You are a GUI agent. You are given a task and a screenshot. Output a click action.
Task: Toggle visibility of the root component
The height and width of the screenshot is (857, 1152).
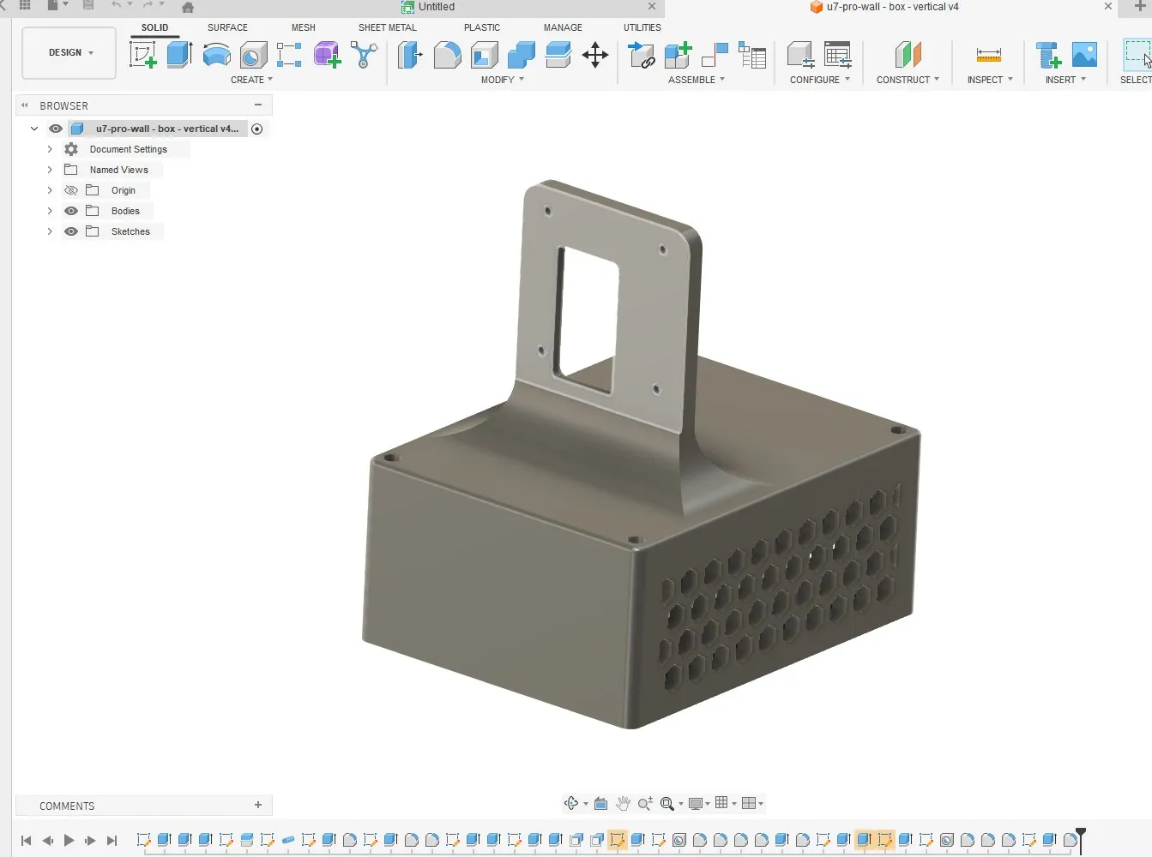pyautogui.click(x=56, y=129)
